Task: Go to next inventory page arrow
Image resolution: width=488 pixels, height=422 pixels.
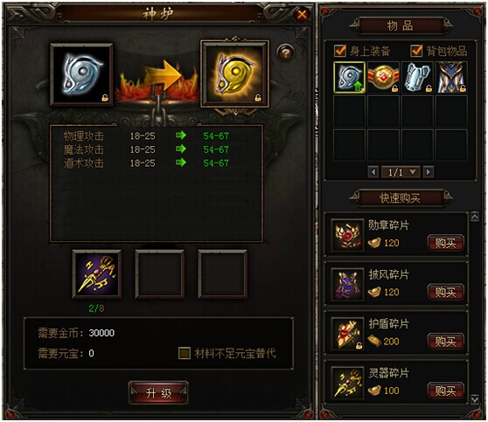Action: click(429, 172)
